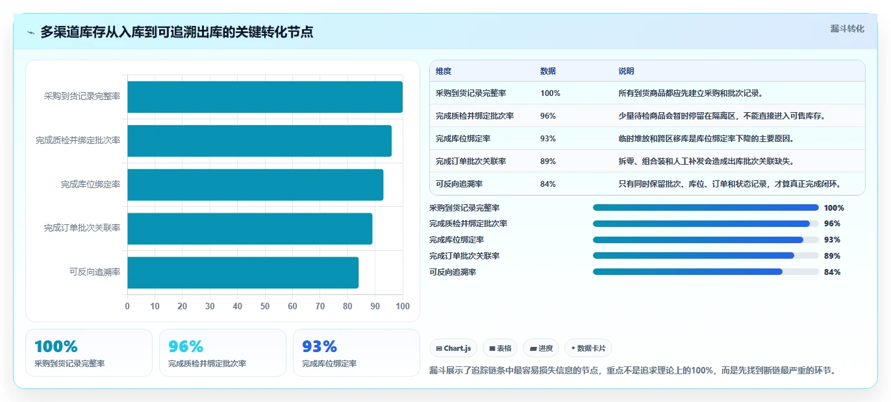Click the dashboard title 多渠道库存从入库到可追溯出库的关键转化节点

pos(177,32)
